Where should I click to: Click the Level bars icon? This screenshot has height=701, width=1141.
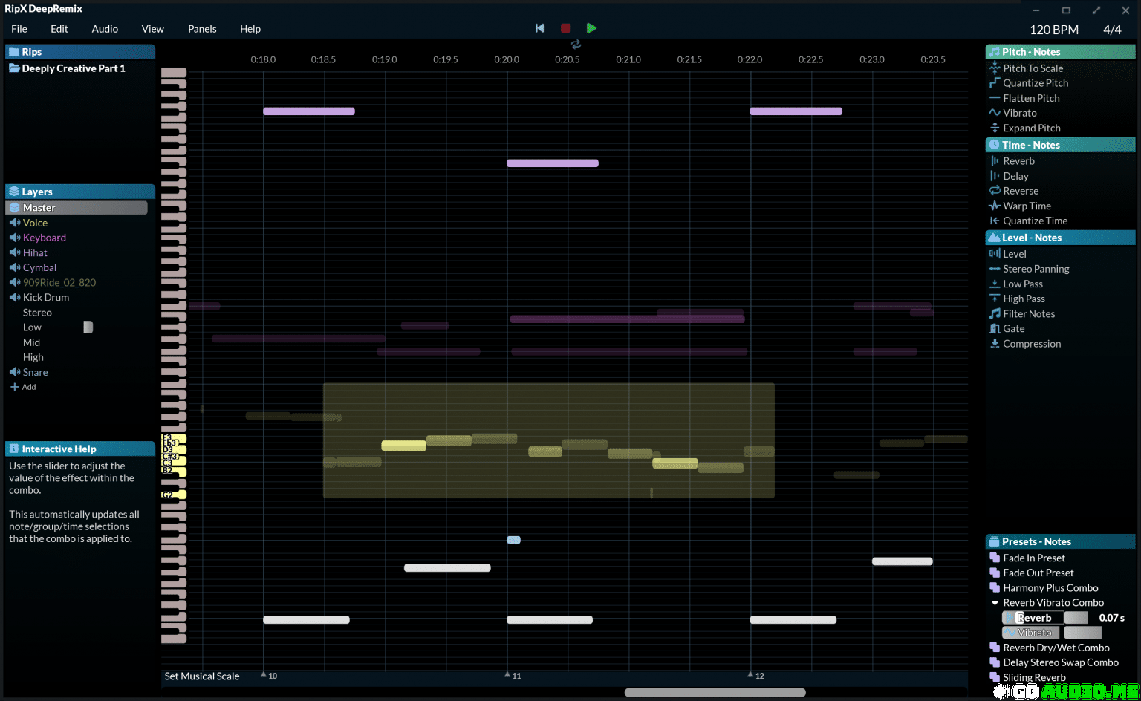coord(995,253)
